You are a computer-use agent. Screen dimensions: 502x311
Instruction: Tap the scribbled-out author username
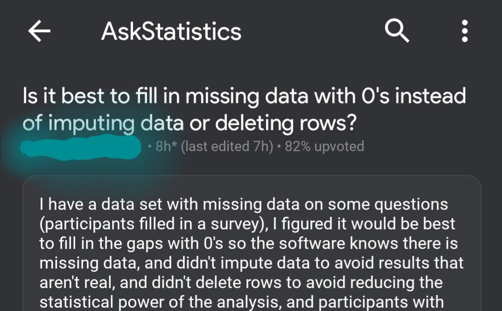[82, 148]
